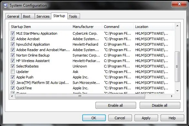Viewport: 189px width, 126px height.
Task: Click the 'QuickTime' item name
Action: tap(24, 88)
